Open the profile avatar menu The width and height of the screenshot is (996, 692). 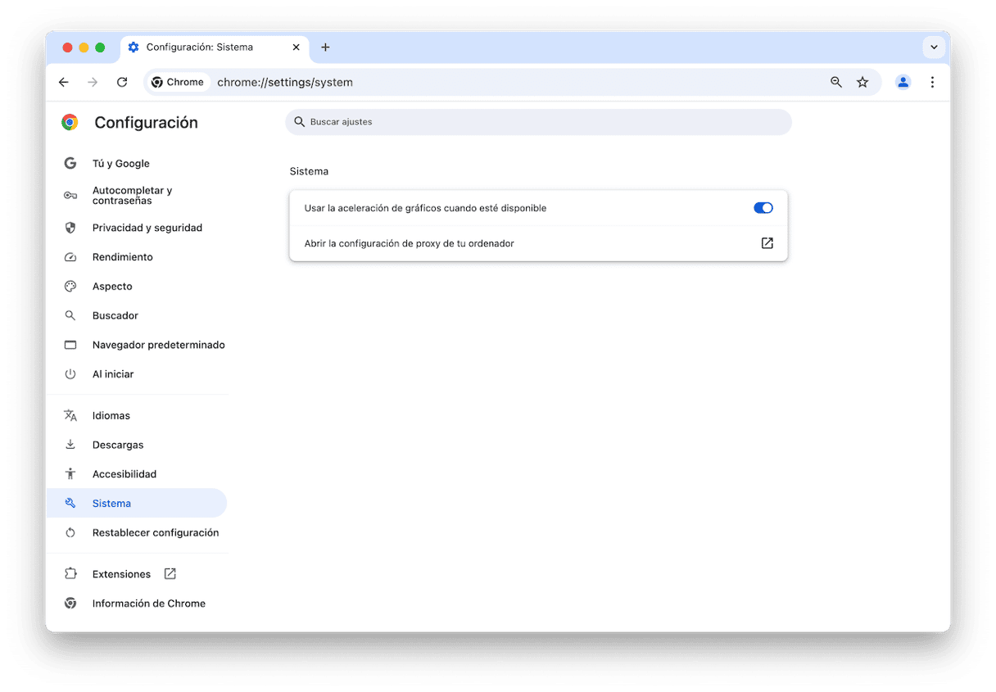pyautogui.click(x=903, y=82)
